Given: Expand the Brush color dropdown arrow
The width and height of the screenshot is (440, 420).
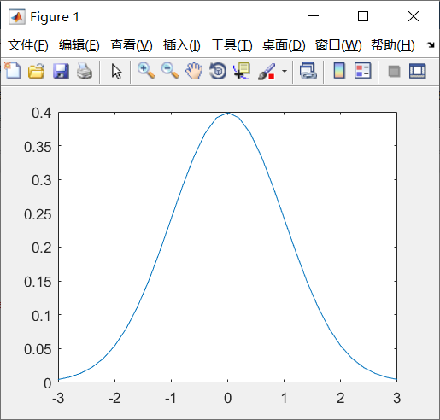Looking at the screenshot, I should [x=285, y=71].
